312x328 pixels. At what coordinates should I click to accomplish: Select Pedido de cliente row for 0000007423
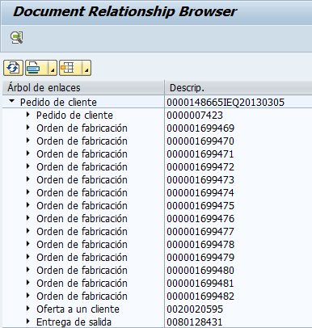(x=74, y=116)
